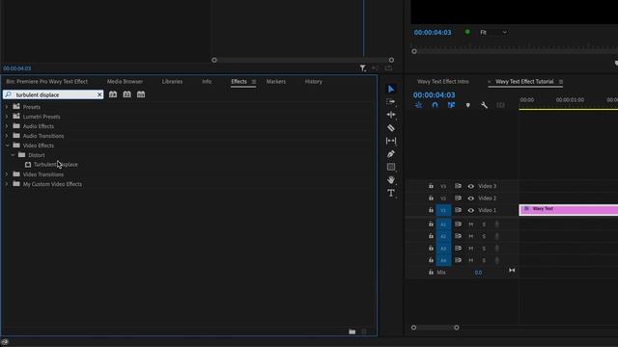Open the Bin: Premiere Pro Wavy Text Effect tab
This screenshot has height=347, width=618.
[47, 81]
